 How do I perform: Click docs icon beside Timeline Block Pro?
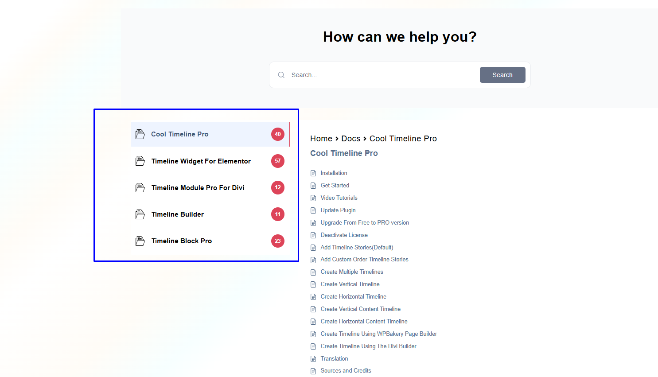[140, 241]
